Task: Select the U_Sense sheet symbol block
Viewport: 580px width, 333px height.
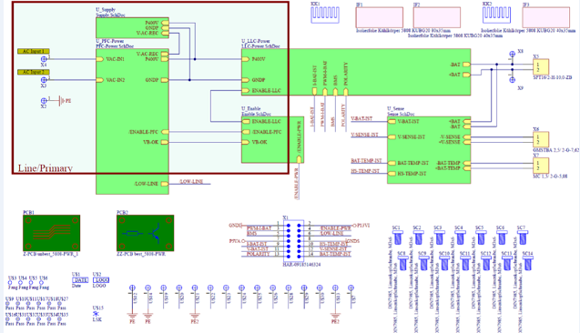Action: tap(429, 150)
